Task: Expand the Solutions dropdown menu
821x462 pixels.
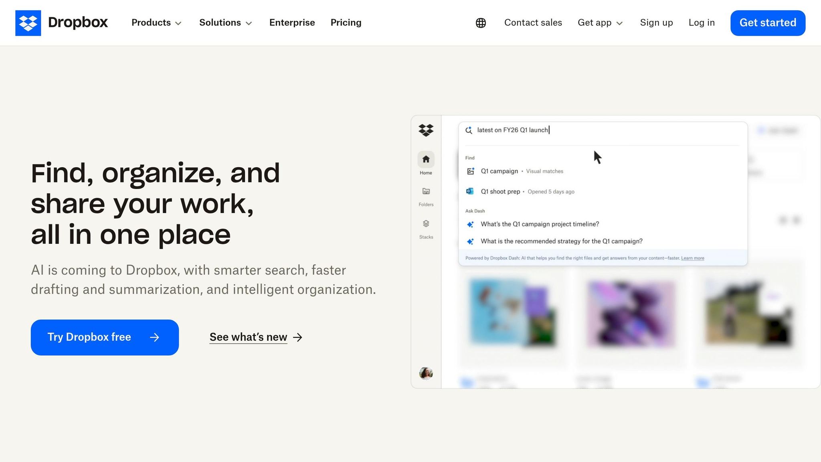Action: (x=226, y=23)
